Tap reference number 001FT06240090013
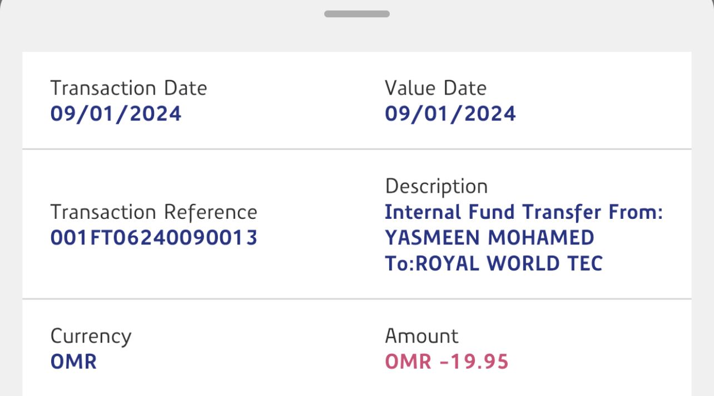The width and height of the screenshot is (714, 396). (x=153, y=238)
